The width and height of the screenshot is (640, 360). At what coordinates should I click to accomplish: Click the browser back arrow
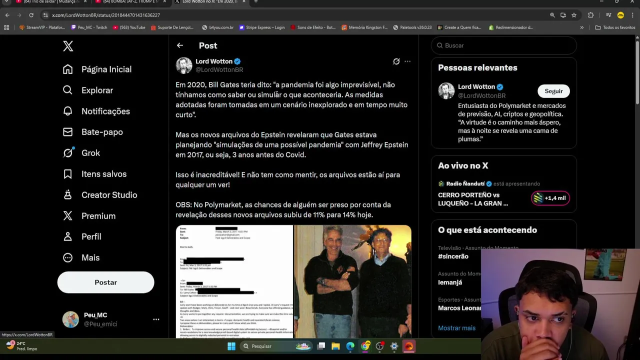(x=7, y=15)
